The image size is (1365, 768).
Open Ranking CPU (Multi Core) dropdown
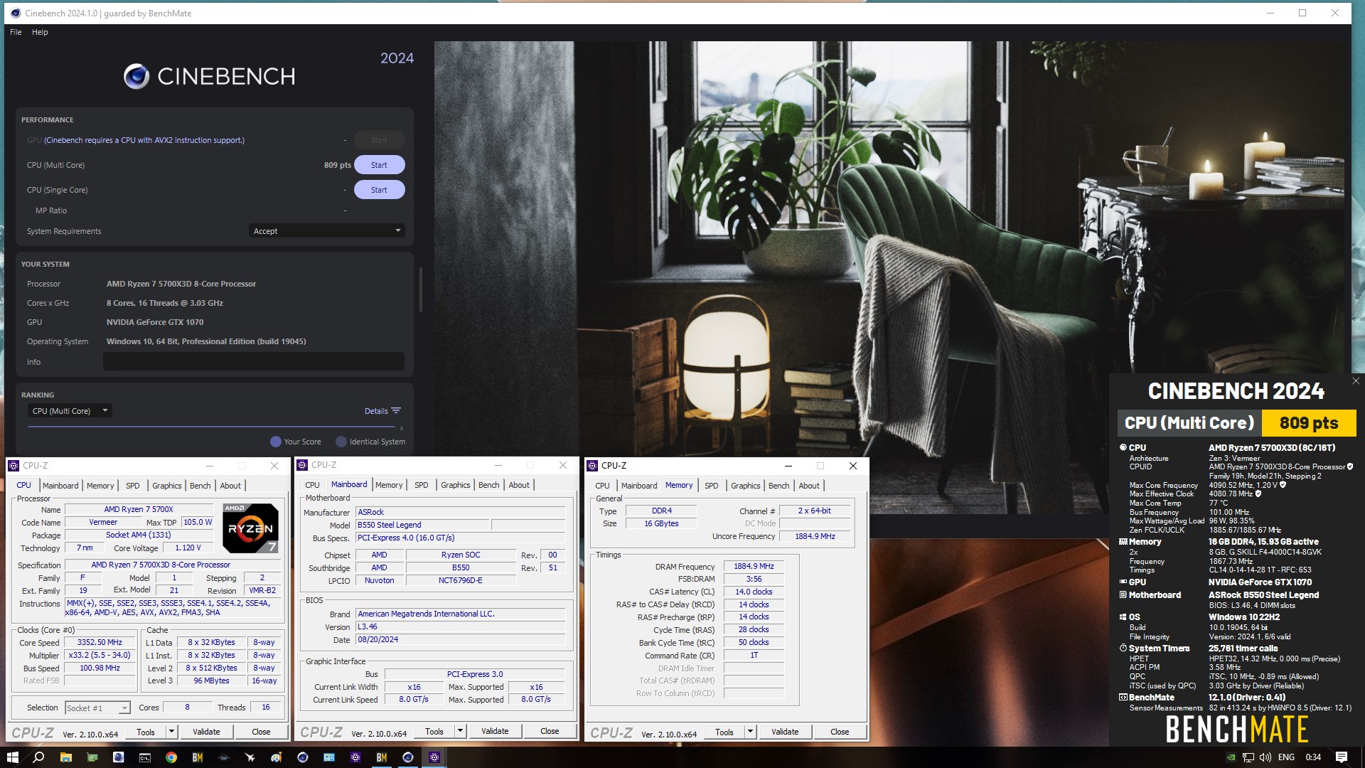tap(70, 411)
